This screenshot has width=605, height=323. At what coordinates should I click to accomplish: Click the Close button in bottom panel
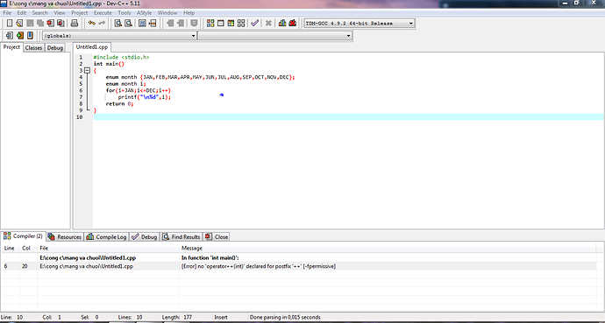pyautogui.click(x=217, y=236)
